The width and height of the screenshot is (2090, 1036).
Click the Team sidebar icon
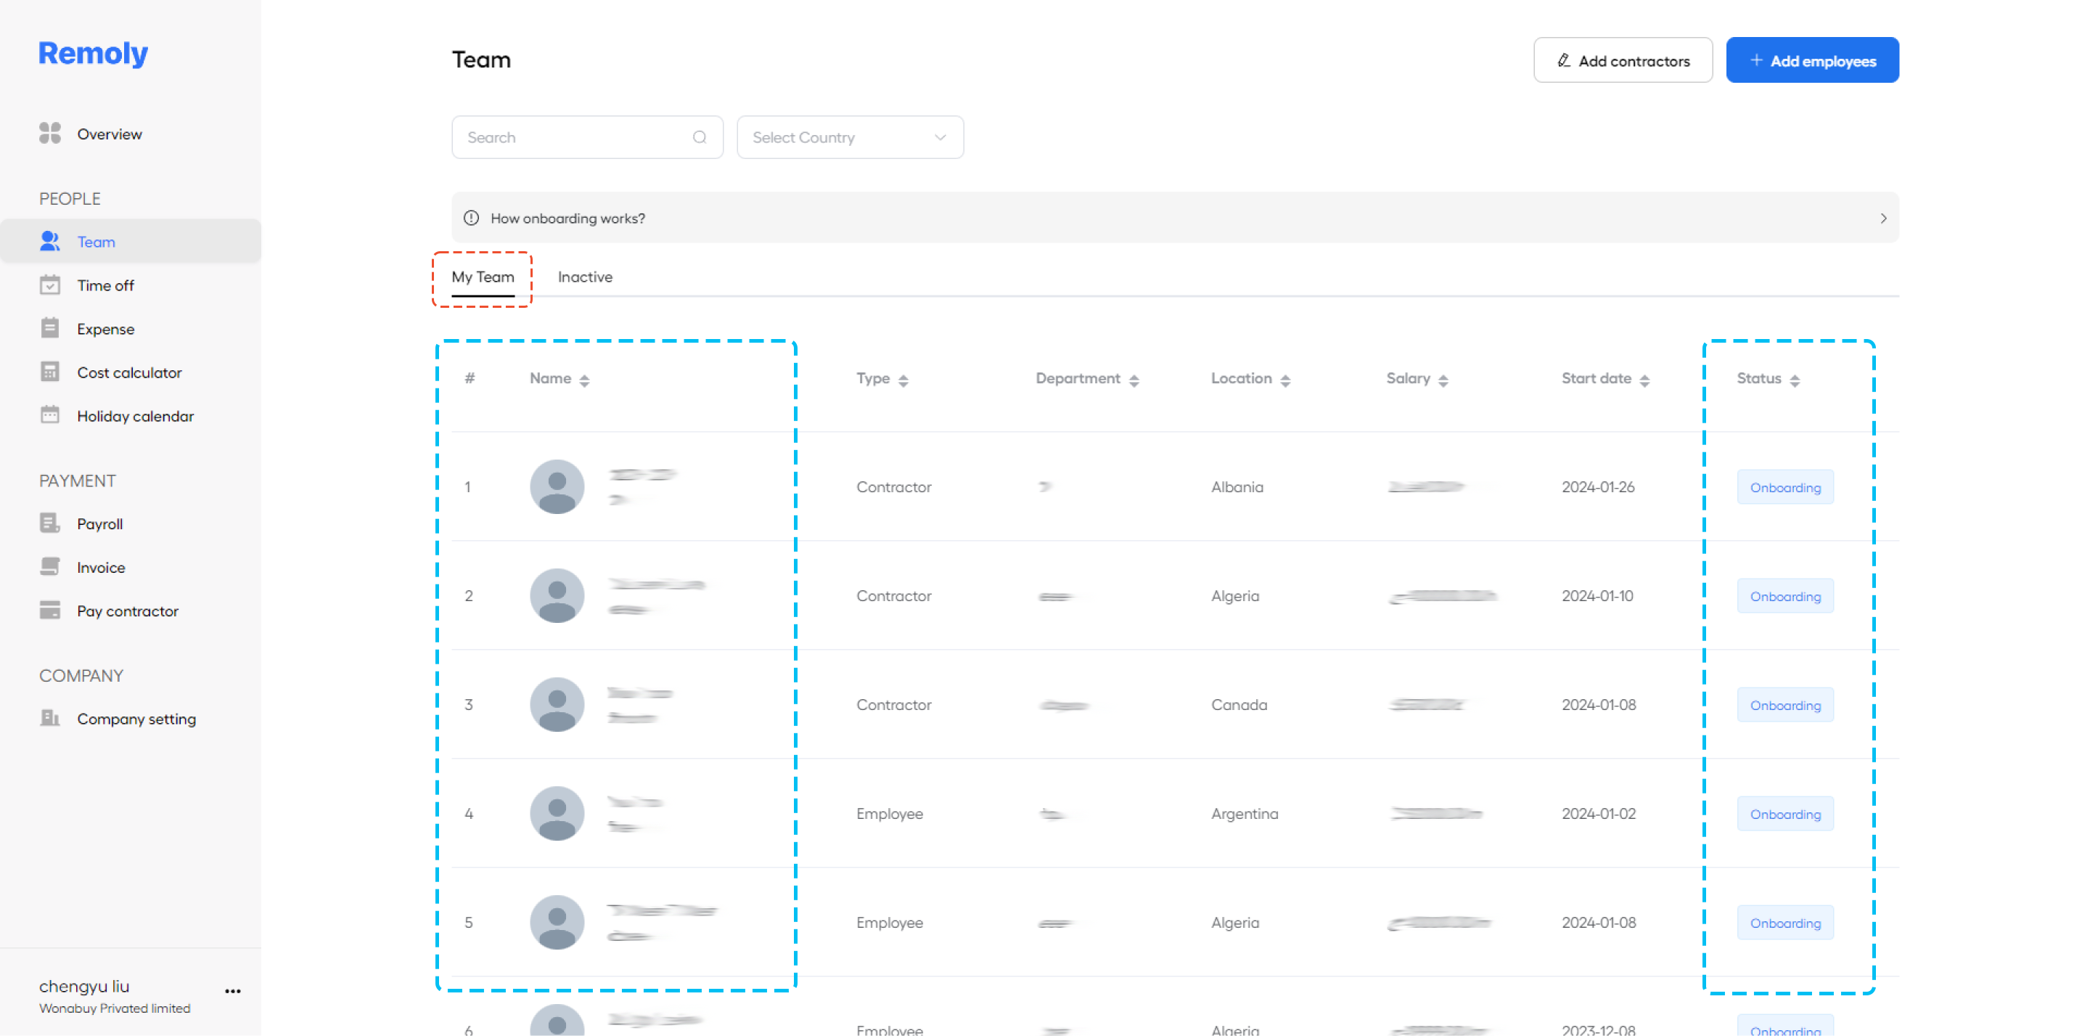click(49, 241)
